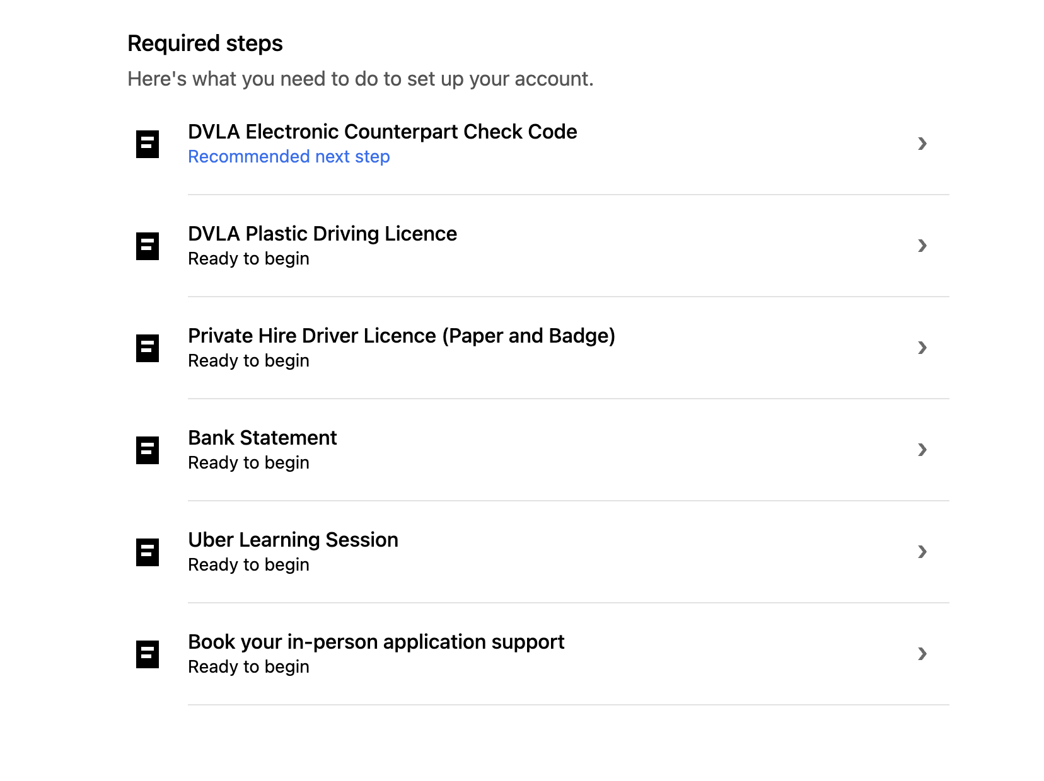The width and height of the screenshot is (1044, 781).
Task: Click the Recommended next step link
Action: [289, 157]
